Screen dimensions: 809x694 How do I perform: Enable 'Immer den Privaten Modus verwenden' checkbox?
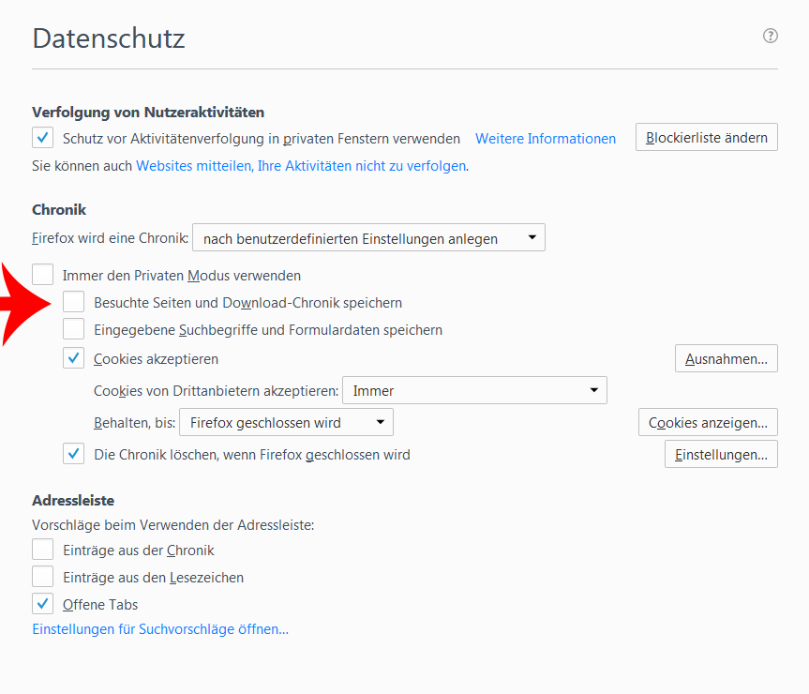[43, 276]
